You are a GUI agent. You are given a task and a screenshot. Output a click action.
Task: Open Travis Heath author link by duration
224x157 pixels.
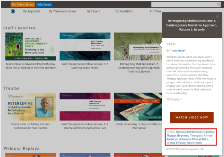[x=178, y=50]
